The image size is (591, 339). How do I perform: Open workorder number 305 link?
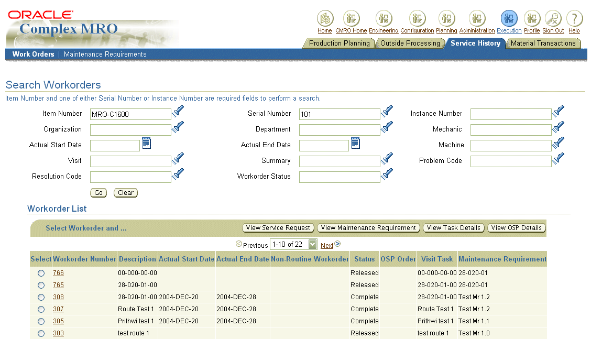(58, 321)
